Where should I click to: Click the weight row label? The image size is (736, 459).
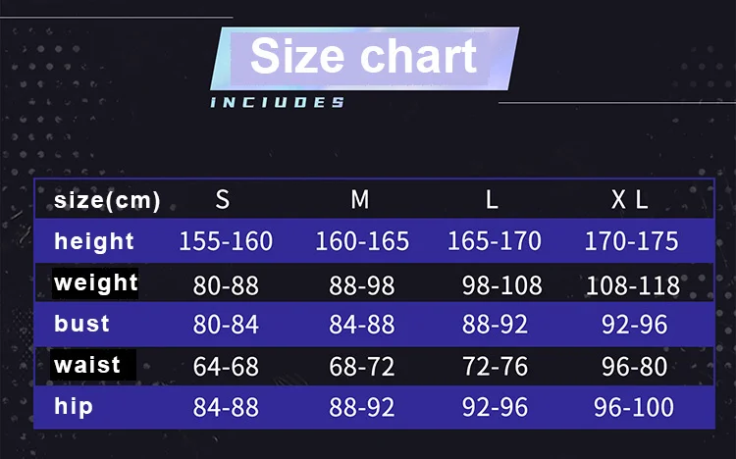[95, 283]
